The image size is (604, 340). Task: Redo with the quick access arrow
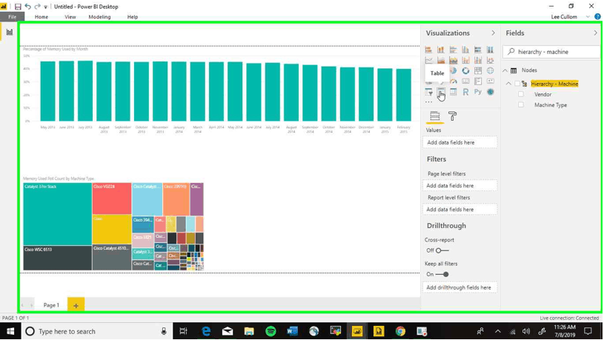click(37, 7)
